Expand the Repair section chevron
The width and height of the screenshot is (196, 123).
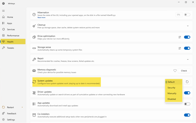click(188, 60)
